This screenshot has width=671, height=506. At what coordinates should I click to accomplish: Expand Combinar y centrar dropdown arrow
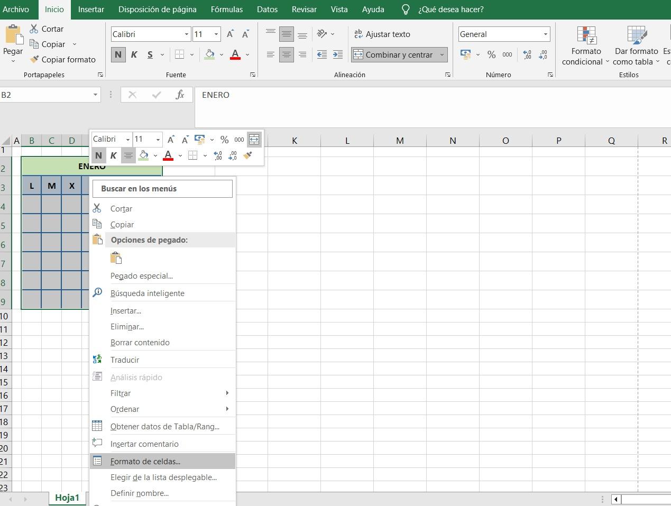coord(442,54)
